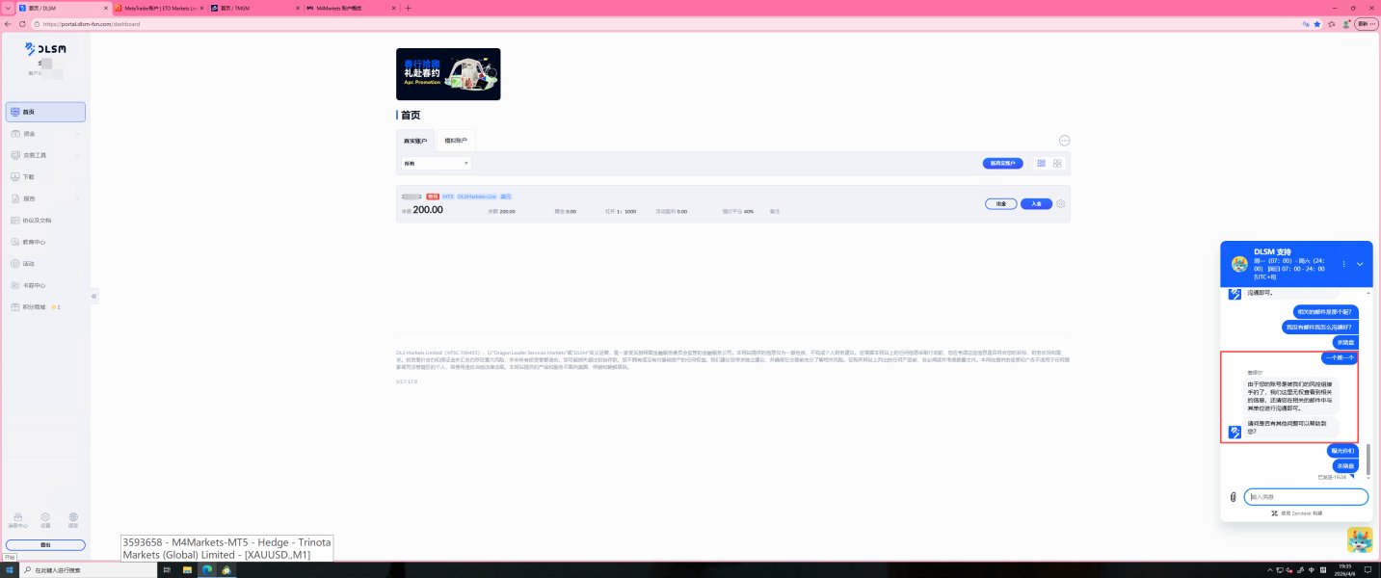Click the DLSM logo
This screenshot has width=1381, height=578.
(x=45, y=48)
